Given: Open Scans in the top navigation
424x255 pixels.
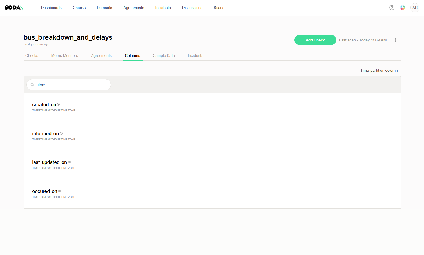Looking at the screenshot, I should (219, 8).
